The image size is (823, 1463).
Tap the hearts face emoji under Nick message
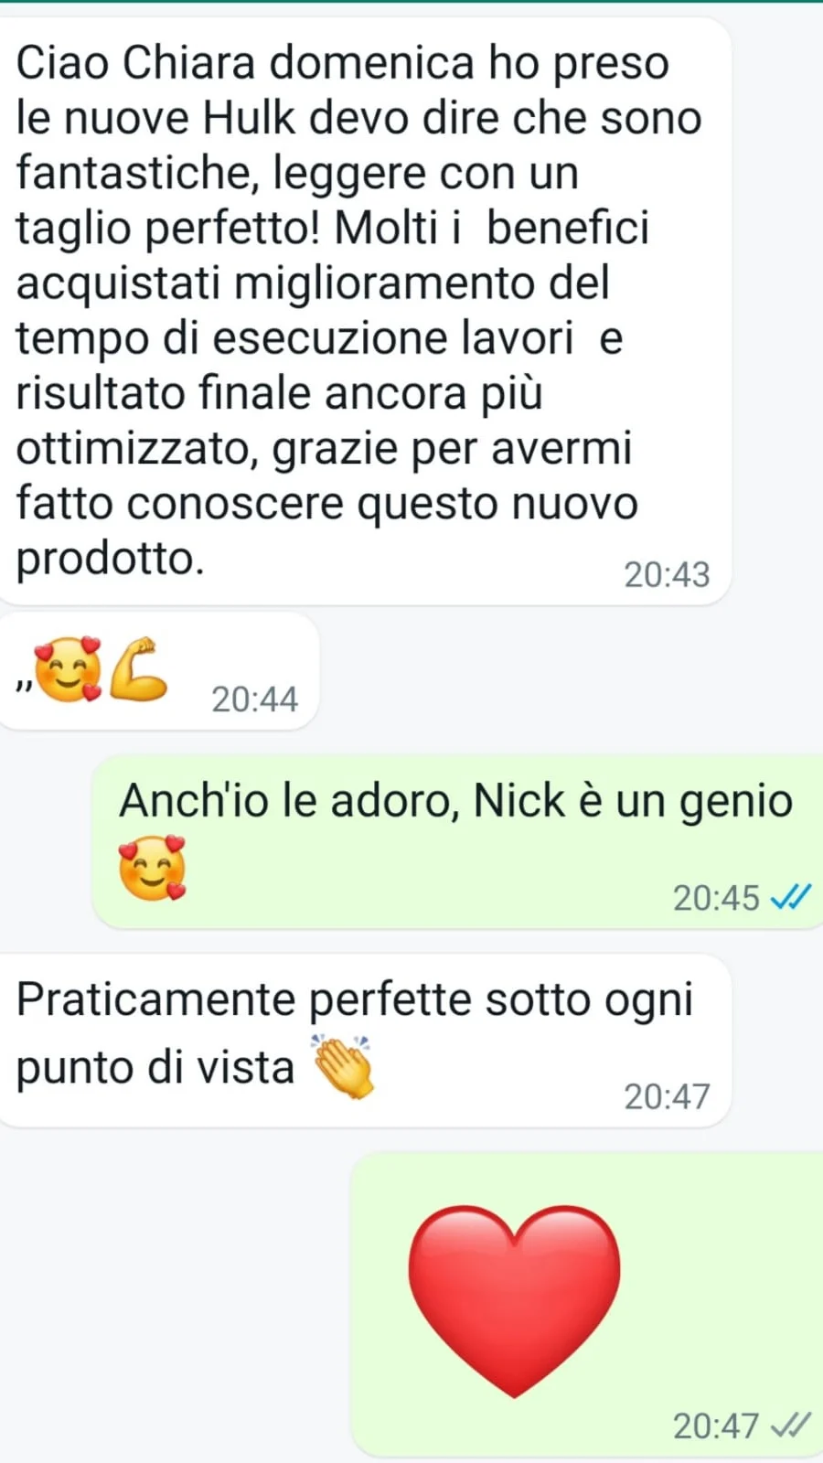point(153,869)
